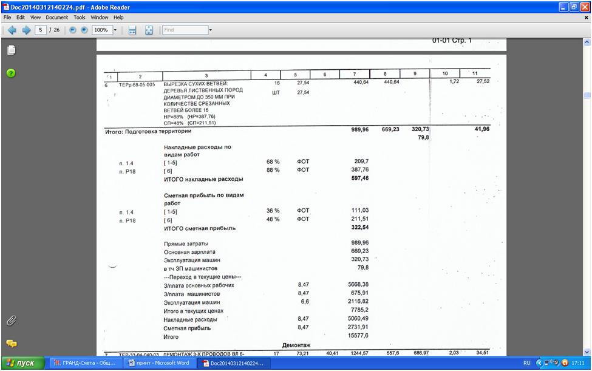Show the Pages panel in sidebar

[12, 50]
